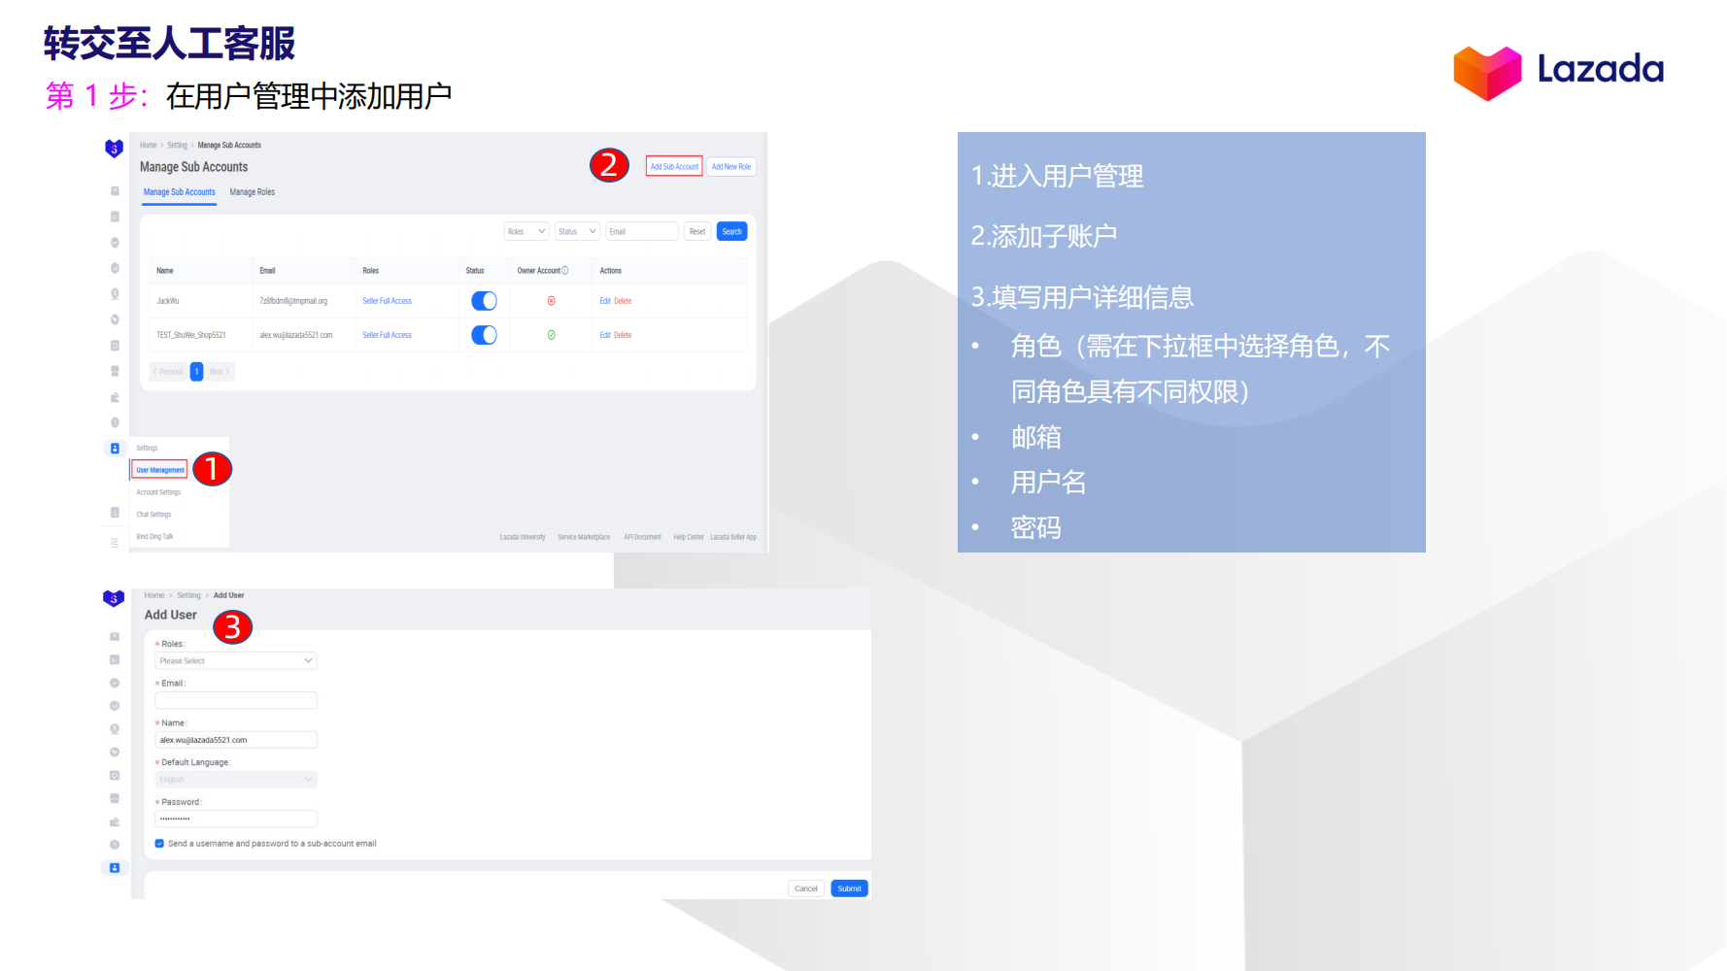The width and height of the screenshot is (1727, 971).
Task: Open Lazada University footer link
Action: [523, 537]
